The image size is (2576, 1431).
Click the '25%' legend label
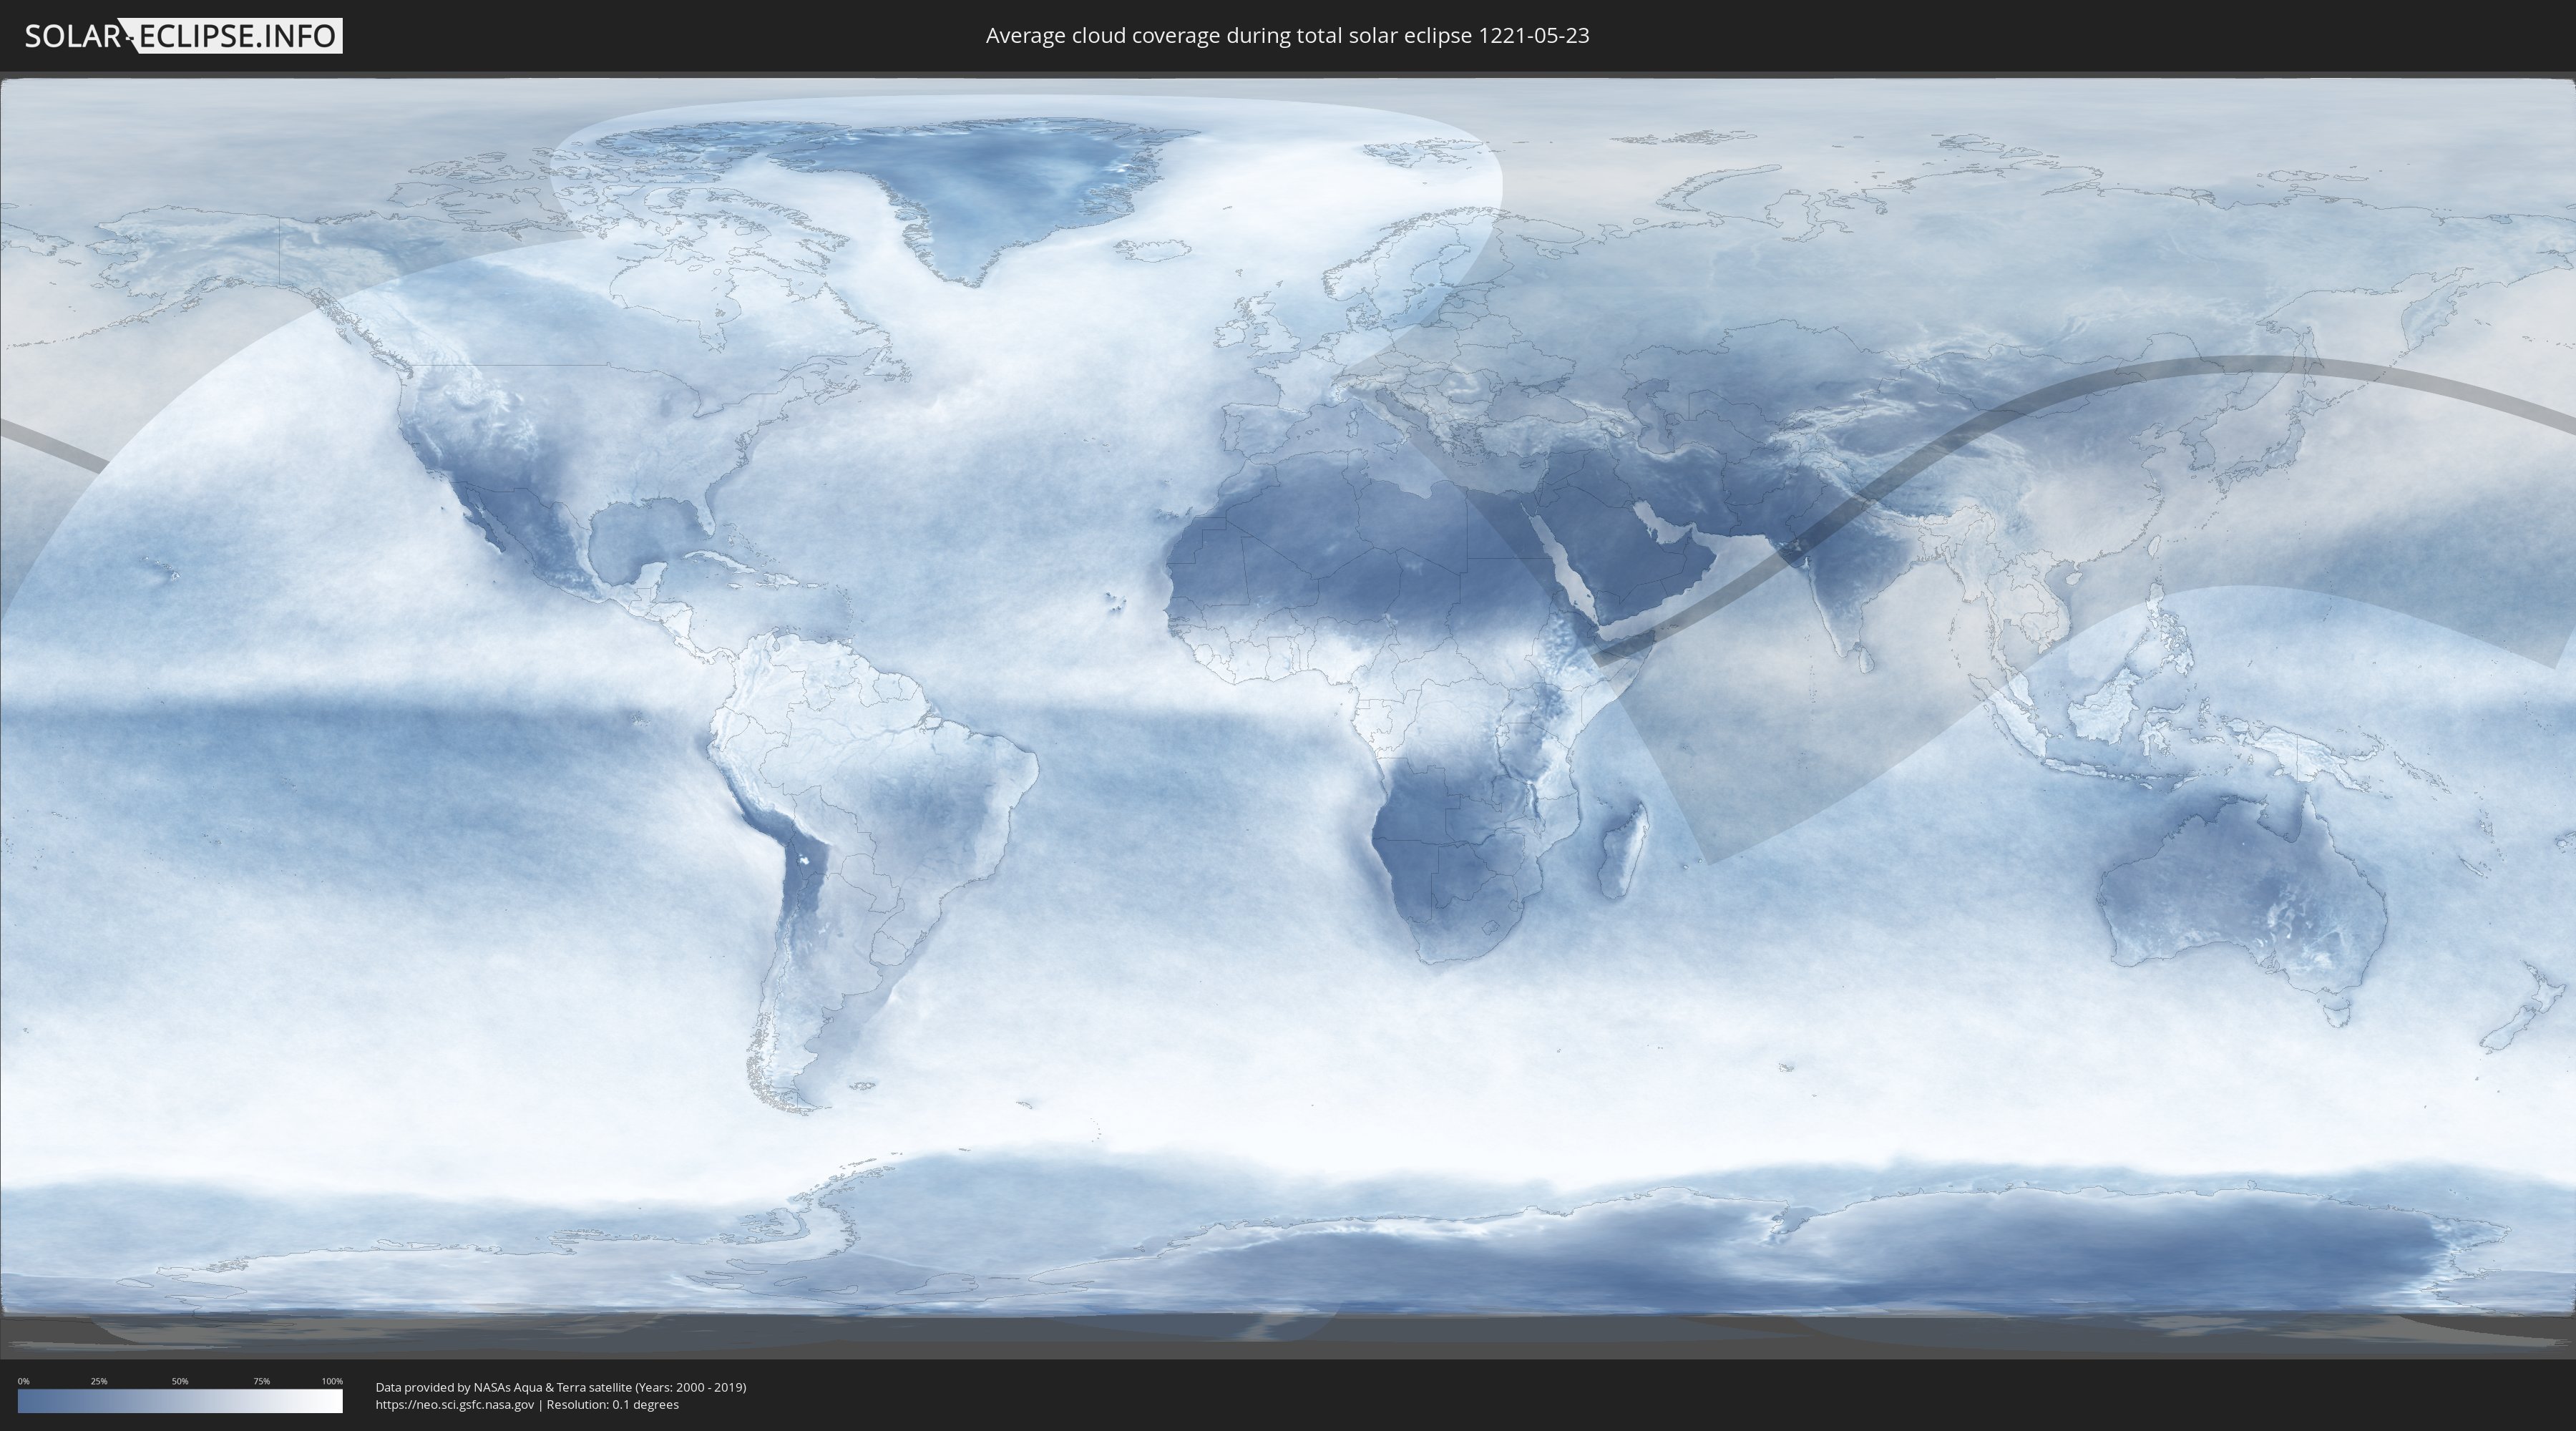pos(99,1381)
